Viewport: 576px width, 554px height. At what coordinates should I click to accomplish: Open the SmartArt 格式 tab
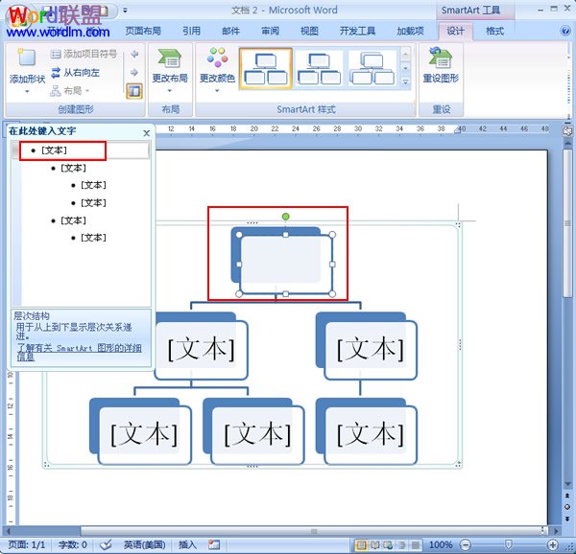click(x=494, y=32)
